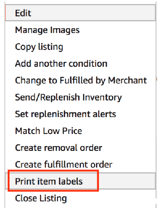
Task: Click Print item labels
Action: (80, 181)
